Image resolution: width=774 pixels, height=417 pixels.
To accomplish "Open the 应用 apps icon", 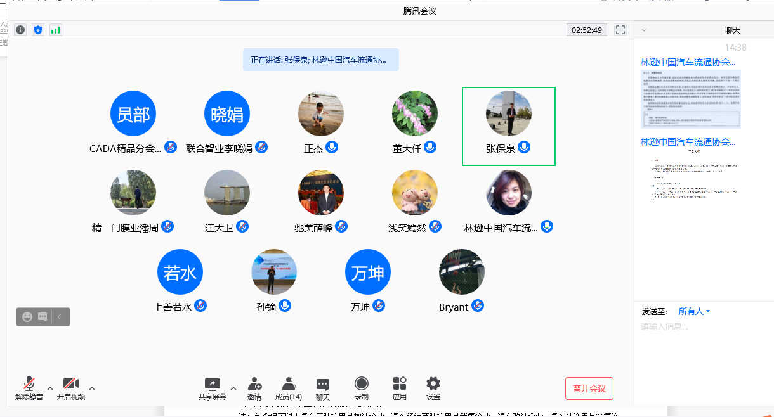I will point(399,388).
